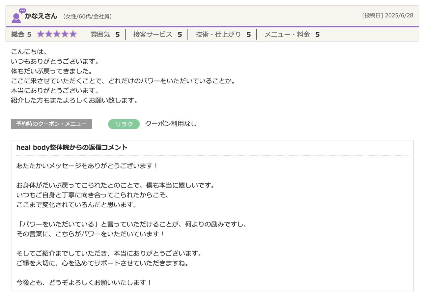The height and width of the screenshot is (298, 422).
Task: Select the reviewer name かなえさん
Action: coord(41,16)
